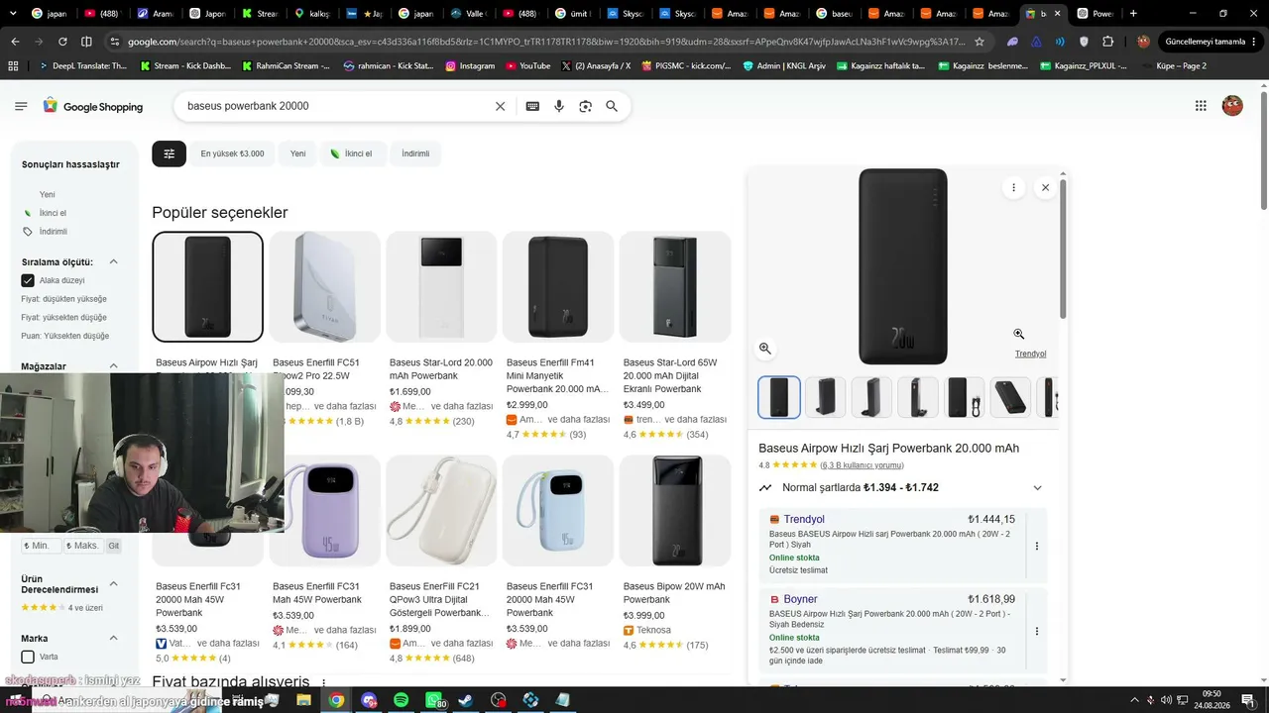Open the Google apps grid
1269x713 pixels.
pos(1201,106)
